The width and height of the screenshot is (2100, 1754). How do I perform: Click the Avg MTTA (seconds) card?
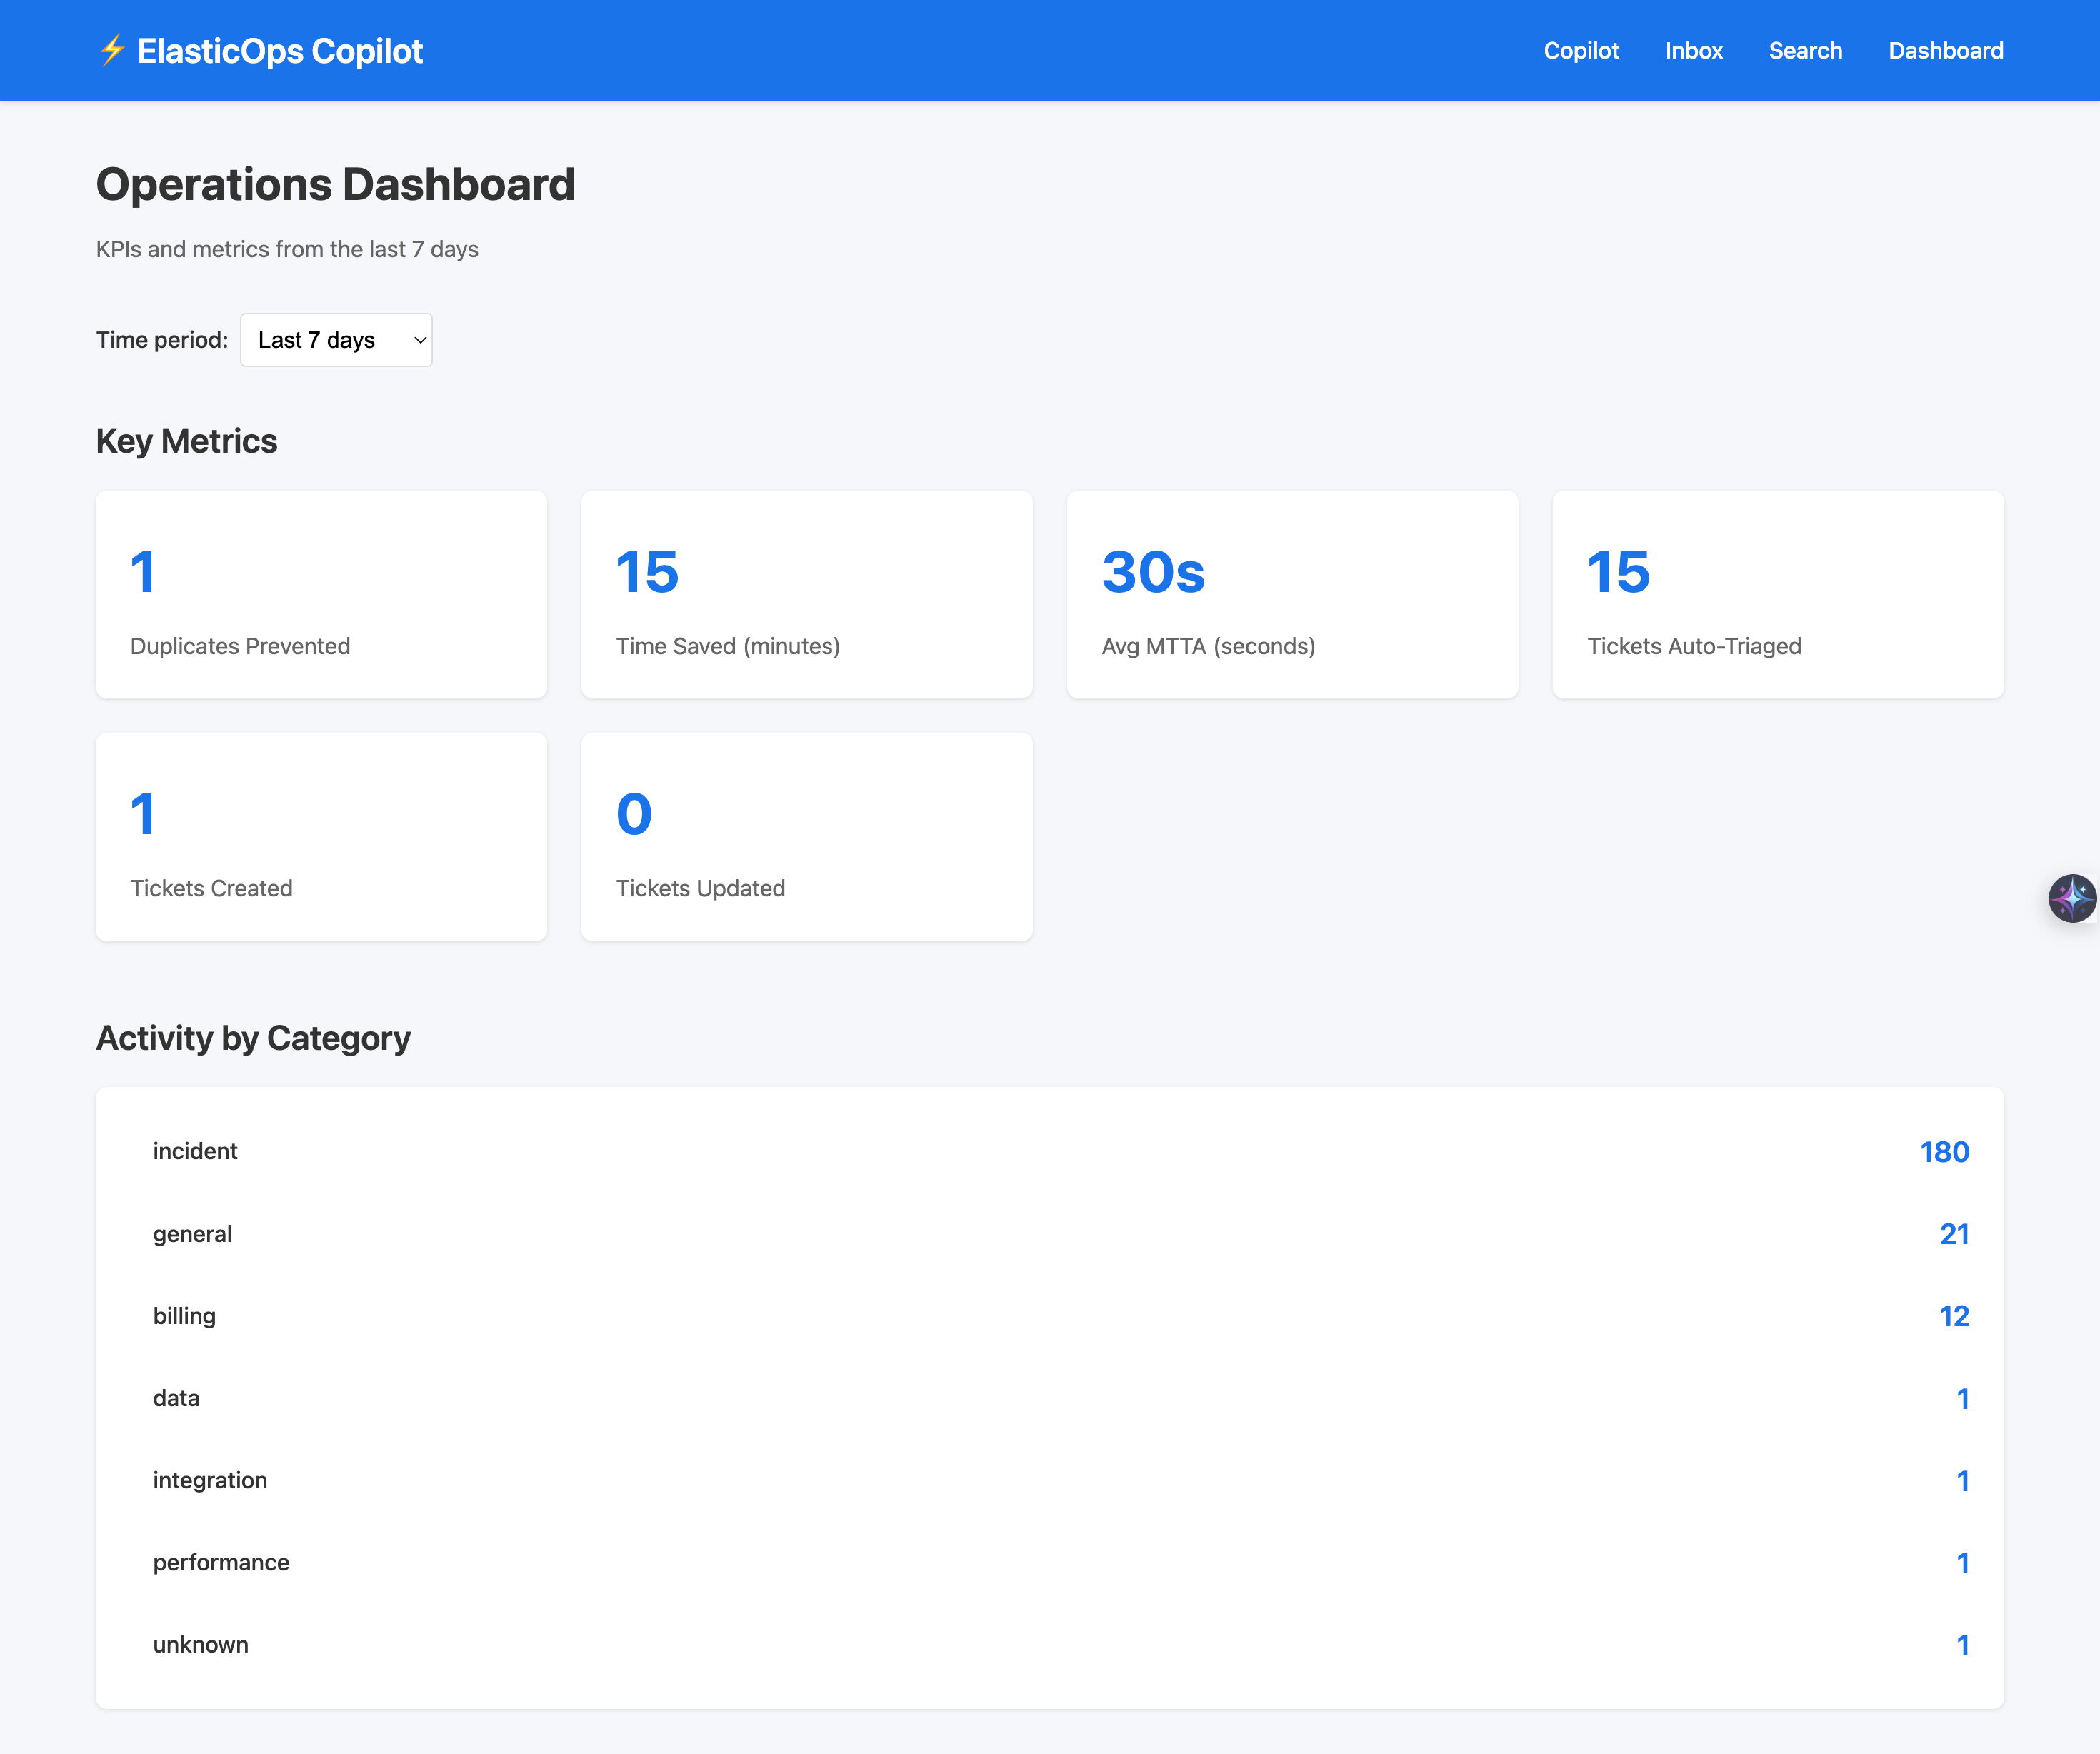click(1292, 595)
